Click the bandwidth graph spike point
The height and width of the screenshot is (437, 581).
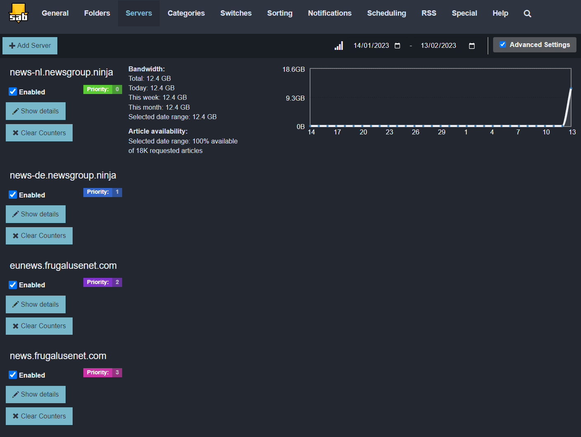(571, 88)
